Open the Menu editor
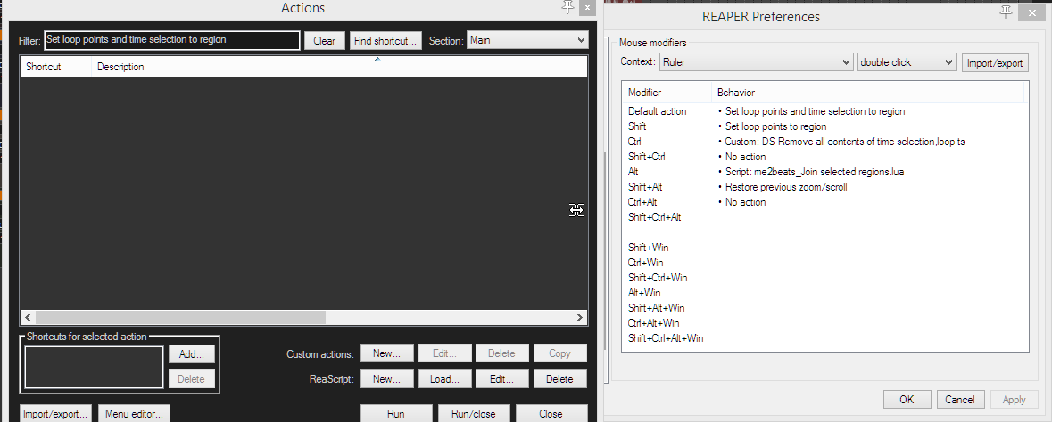Image resolution: width=1052 pixels, height=422 pixels. coord(134,413)
